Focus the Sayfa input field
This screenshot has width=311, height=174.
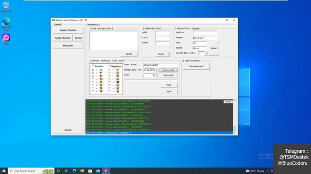point(162,38)
